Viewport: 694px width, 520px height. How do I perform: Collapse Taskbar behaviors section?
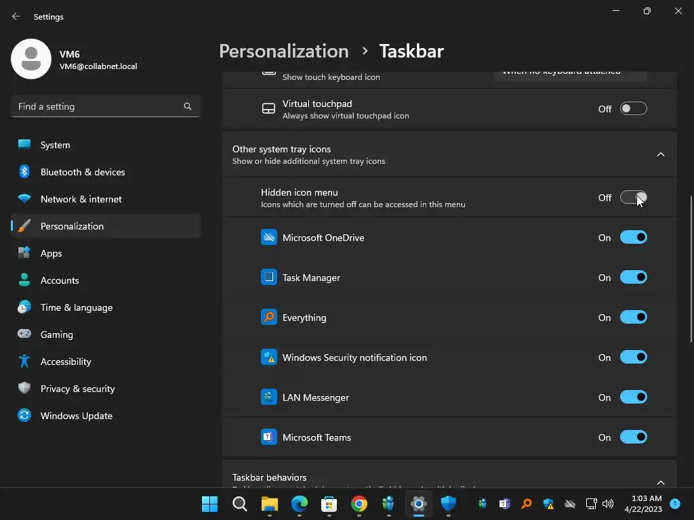[x=660, y=482]
